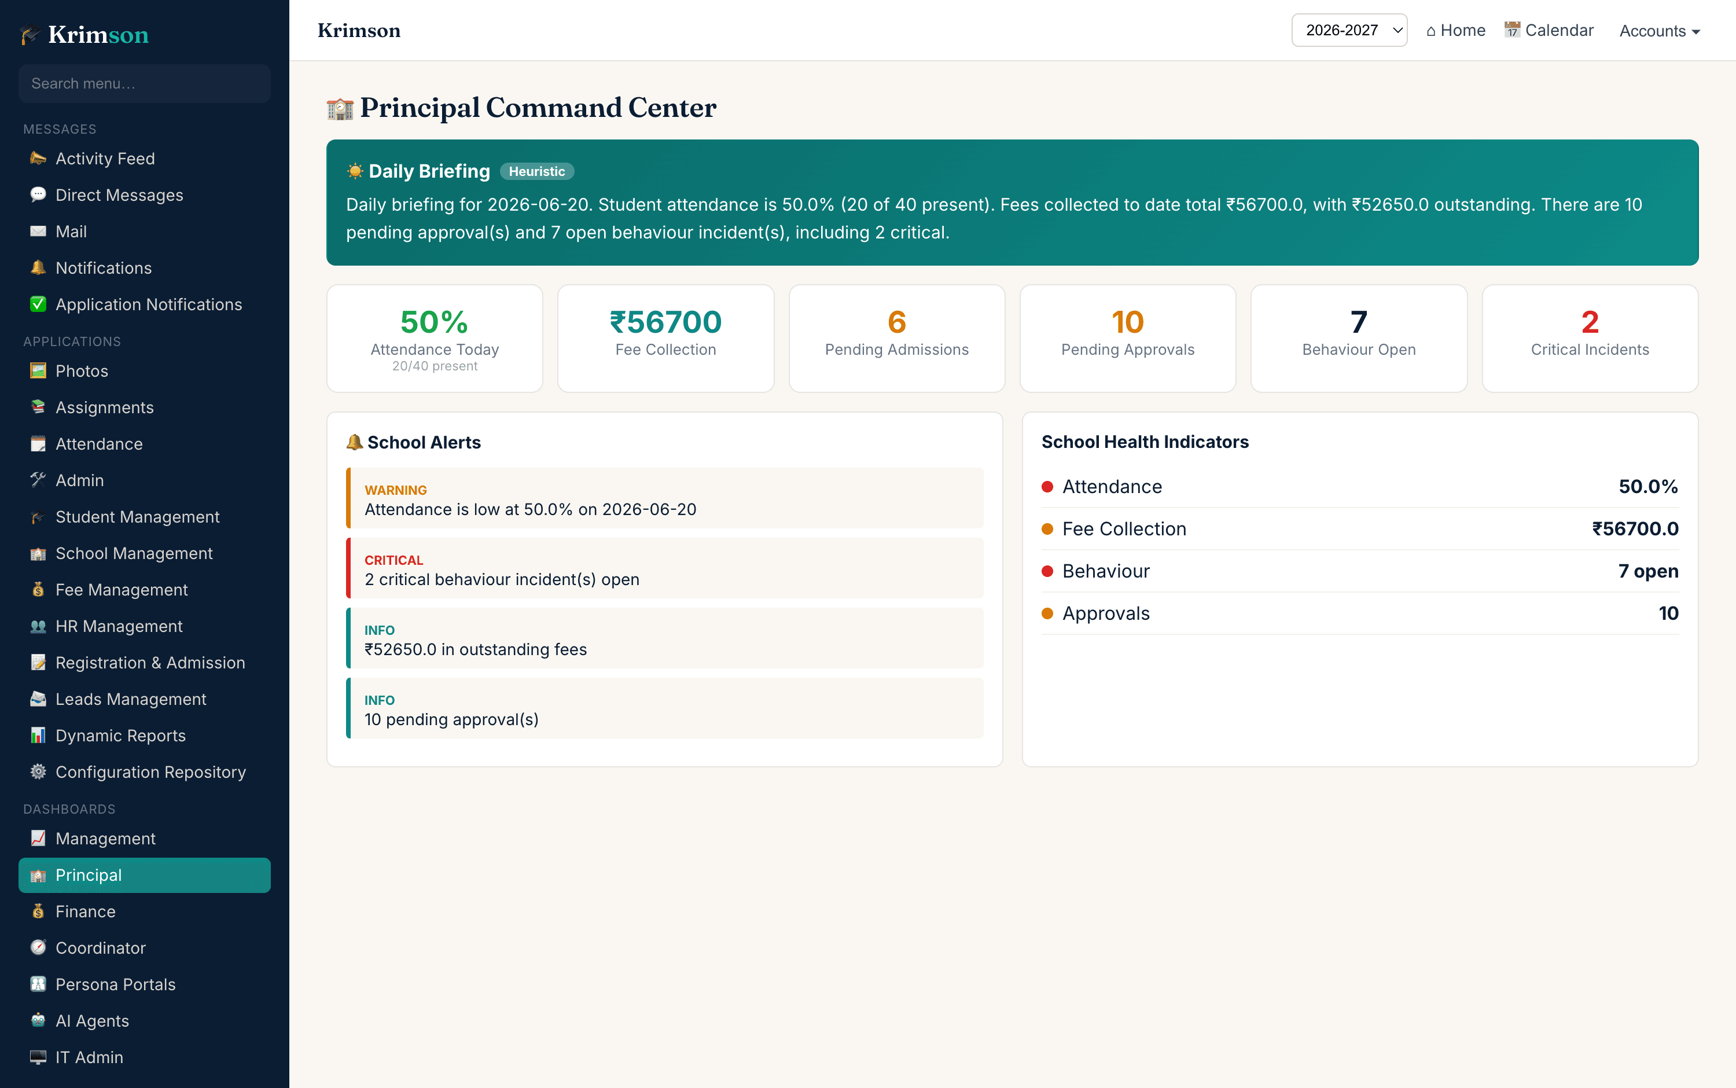Click the Behaviour '7 open' indicator row
Screen dimensions: 1736x1088
[x=1360, y=571]
